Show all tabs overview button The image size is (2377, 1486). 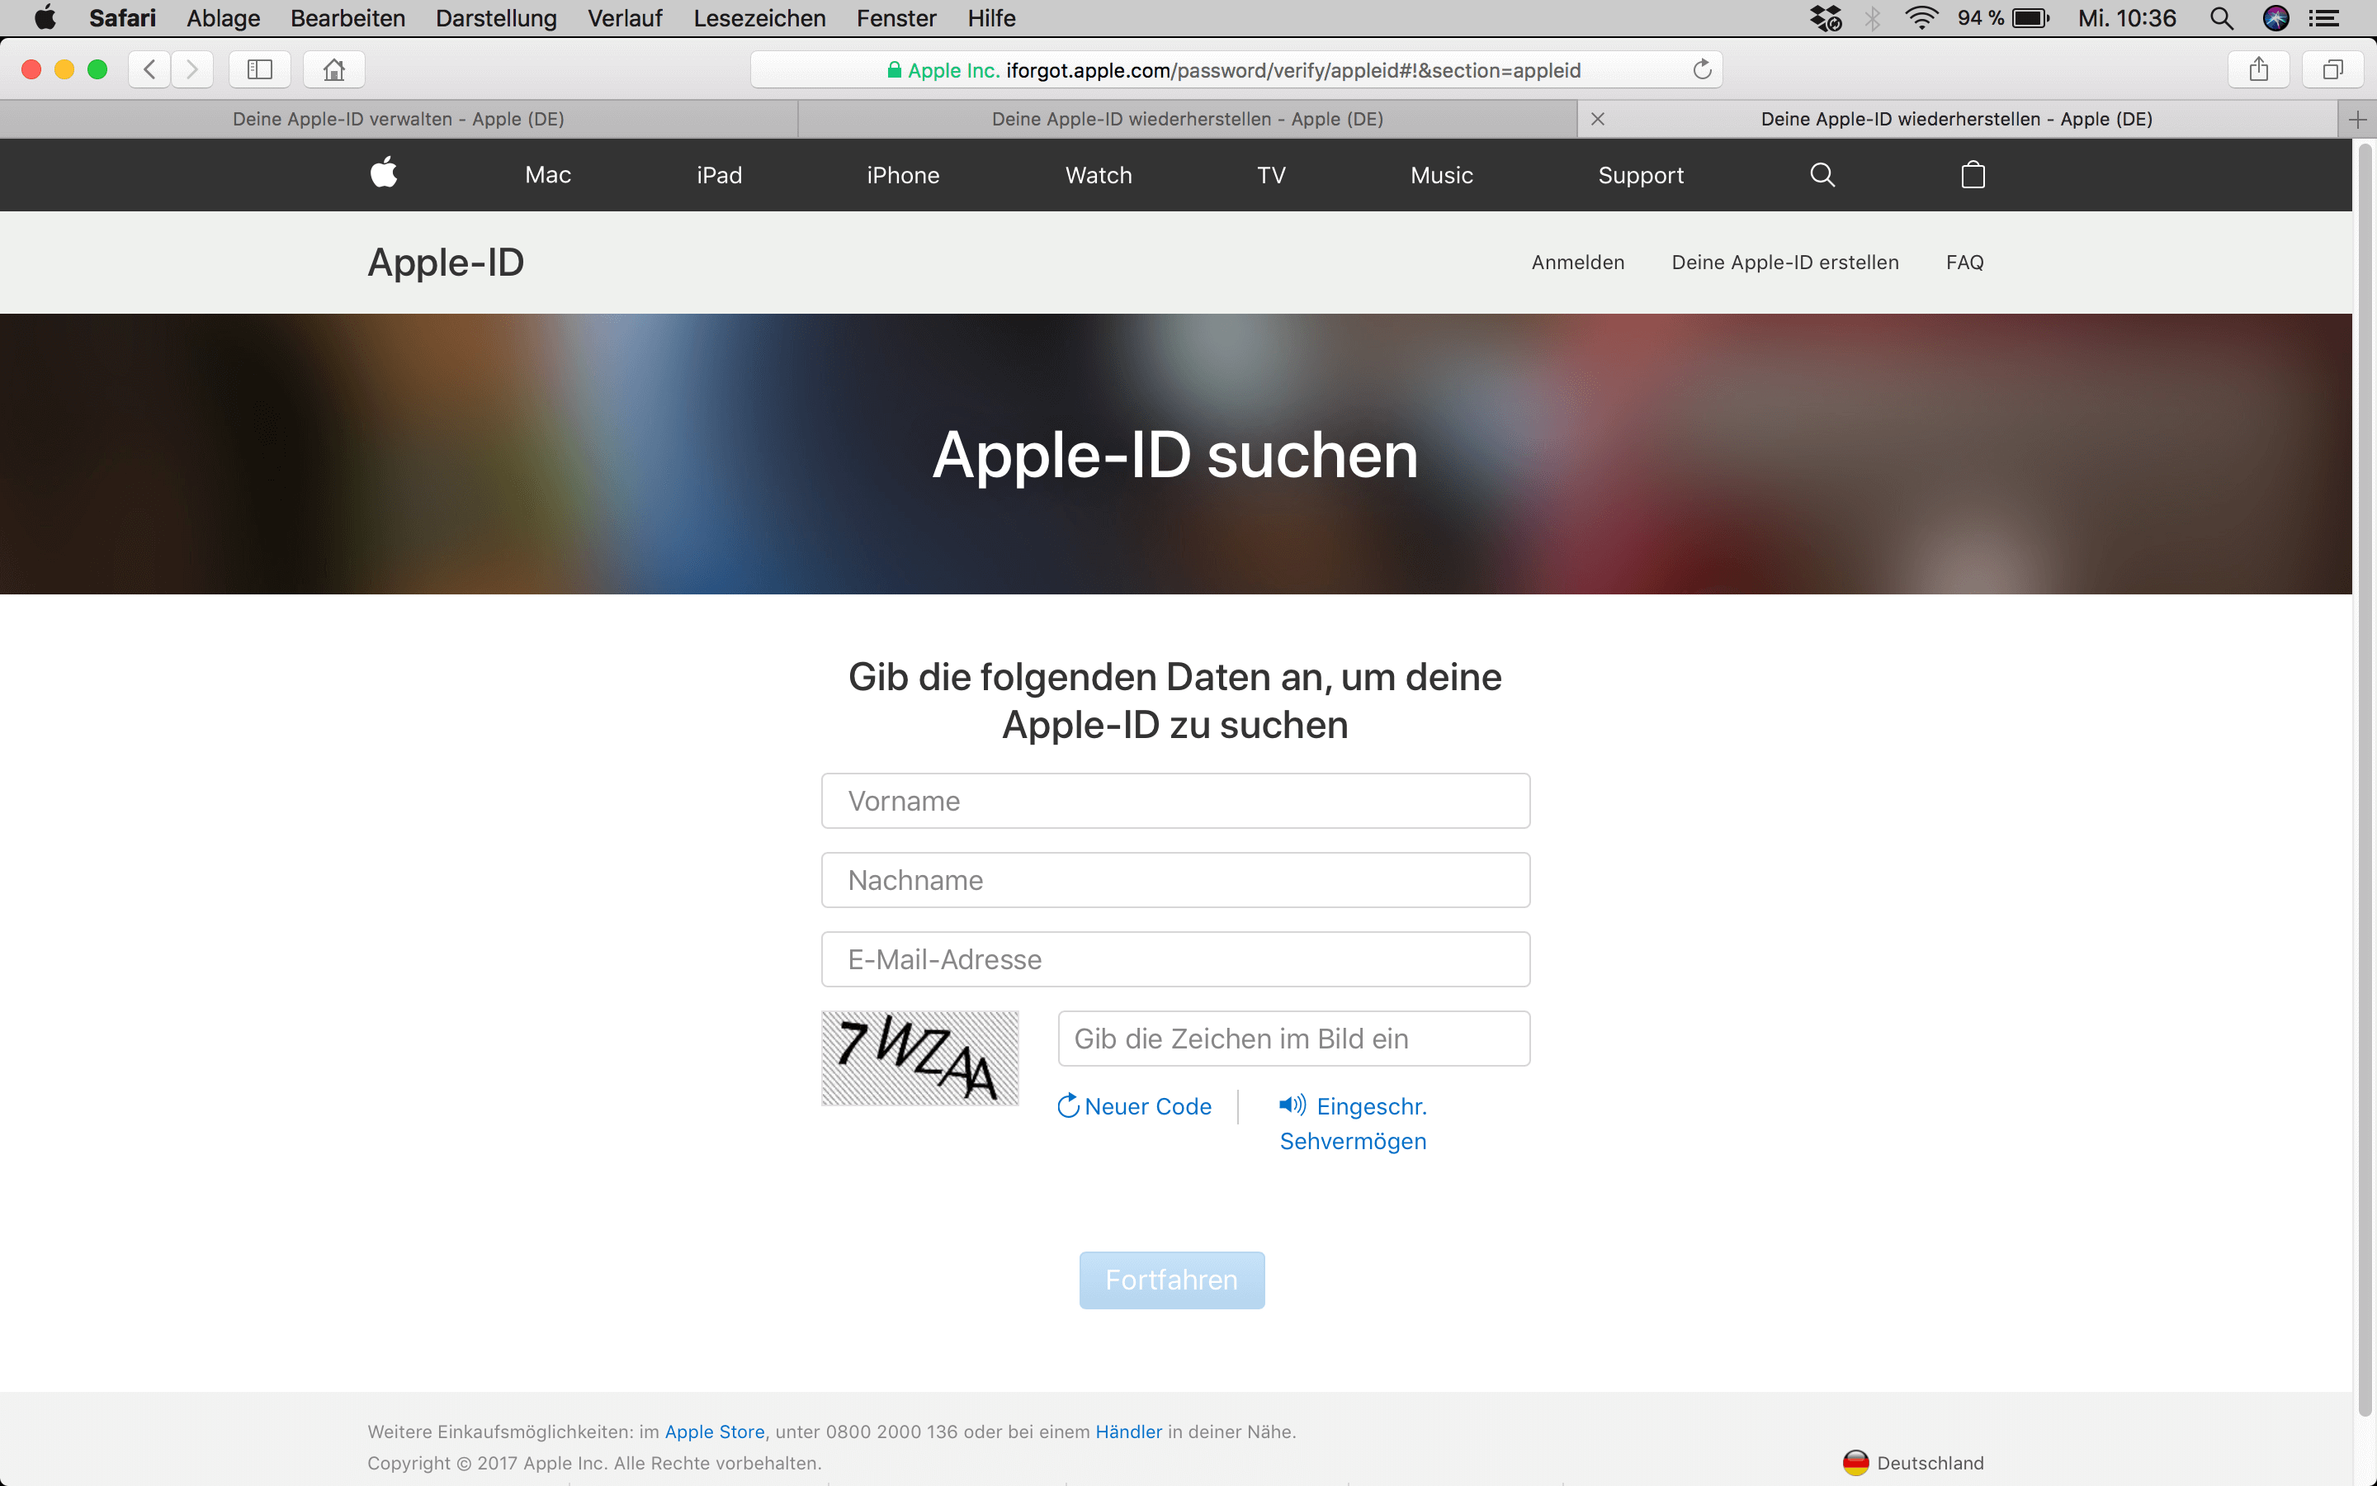pyautogui.click(x=2332, y=70)
